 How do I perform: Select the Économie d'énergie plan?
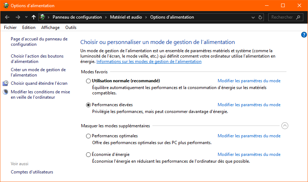(x=89, y=154)
